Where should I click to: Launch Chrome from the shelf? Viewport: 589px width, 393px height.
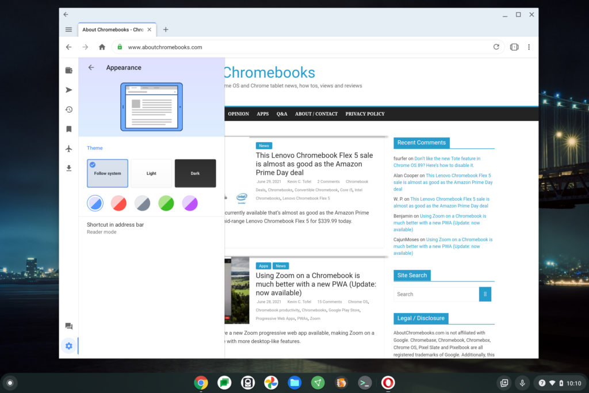point(201,383)
